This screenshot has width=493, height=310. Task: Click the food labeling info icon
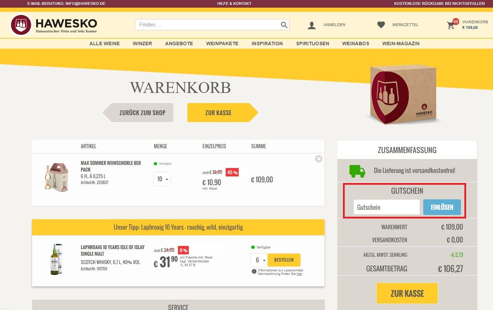coord(254,271)
